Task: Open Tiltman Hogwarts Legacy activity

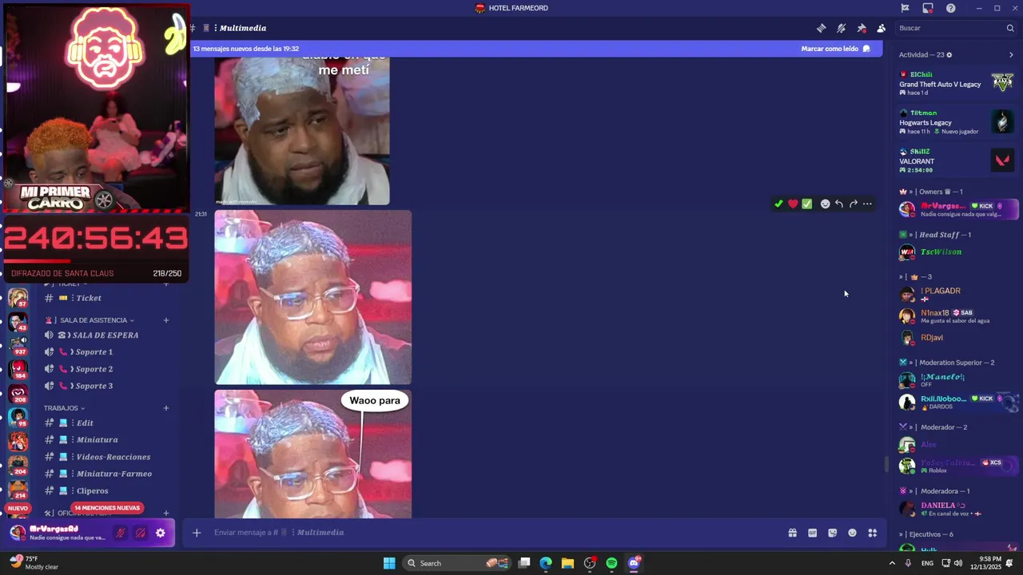Action: (x=956, y=121)
